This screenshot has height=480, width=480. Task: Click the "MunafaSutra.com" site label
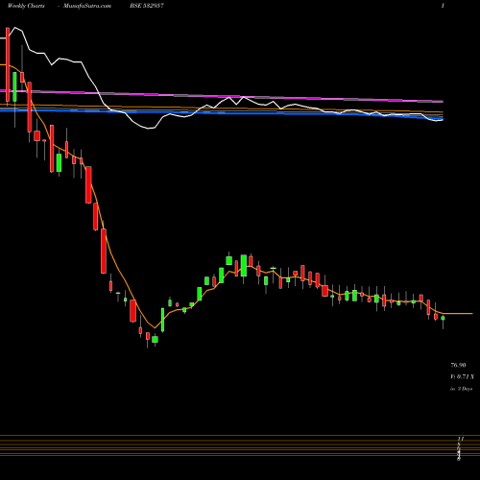[87, 6]
